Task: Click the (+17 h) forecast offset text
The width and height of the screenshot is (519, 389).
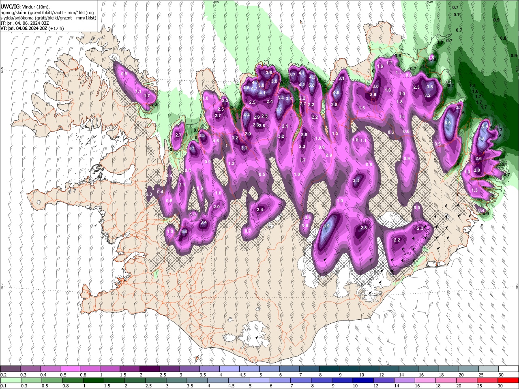Action: point(56,29)
